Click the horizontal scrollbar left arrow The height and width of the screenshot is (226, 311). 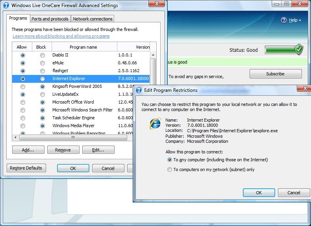(15, 137)
